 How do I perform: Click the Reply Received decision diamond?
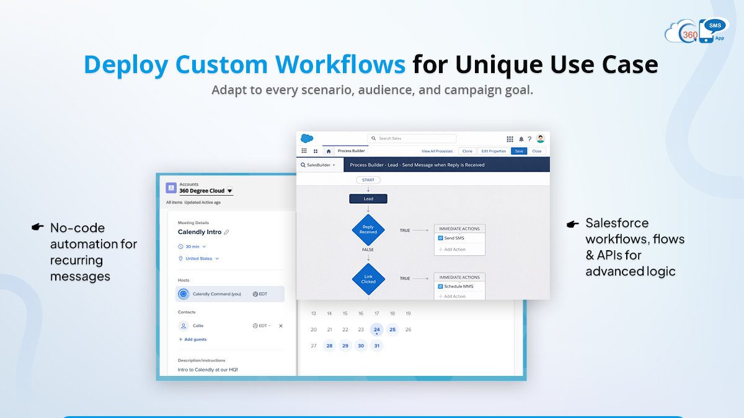pyautogui.click(x=368, y=230)
